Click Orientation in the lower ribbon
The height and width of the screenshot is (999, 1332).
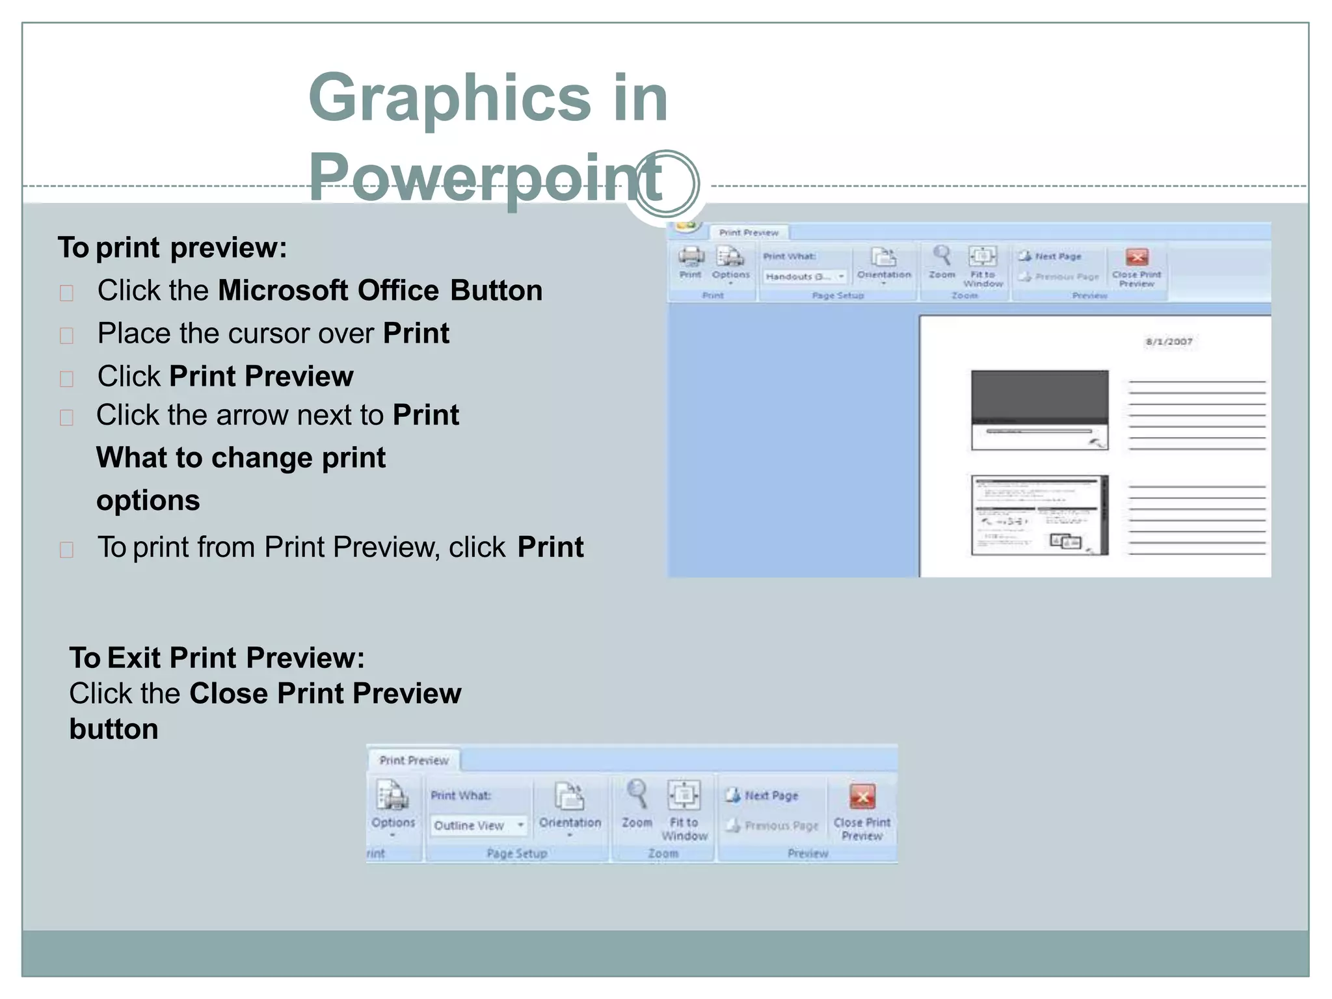coord(570,808)
